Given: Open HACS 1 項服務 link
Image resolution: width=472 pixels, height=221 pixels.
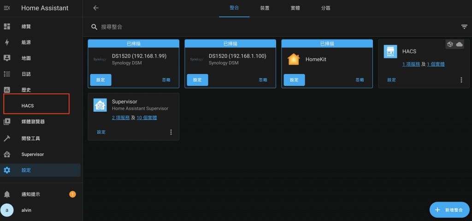Looking at the screenshot, I should pyautogui.click(x=411, y=64).
